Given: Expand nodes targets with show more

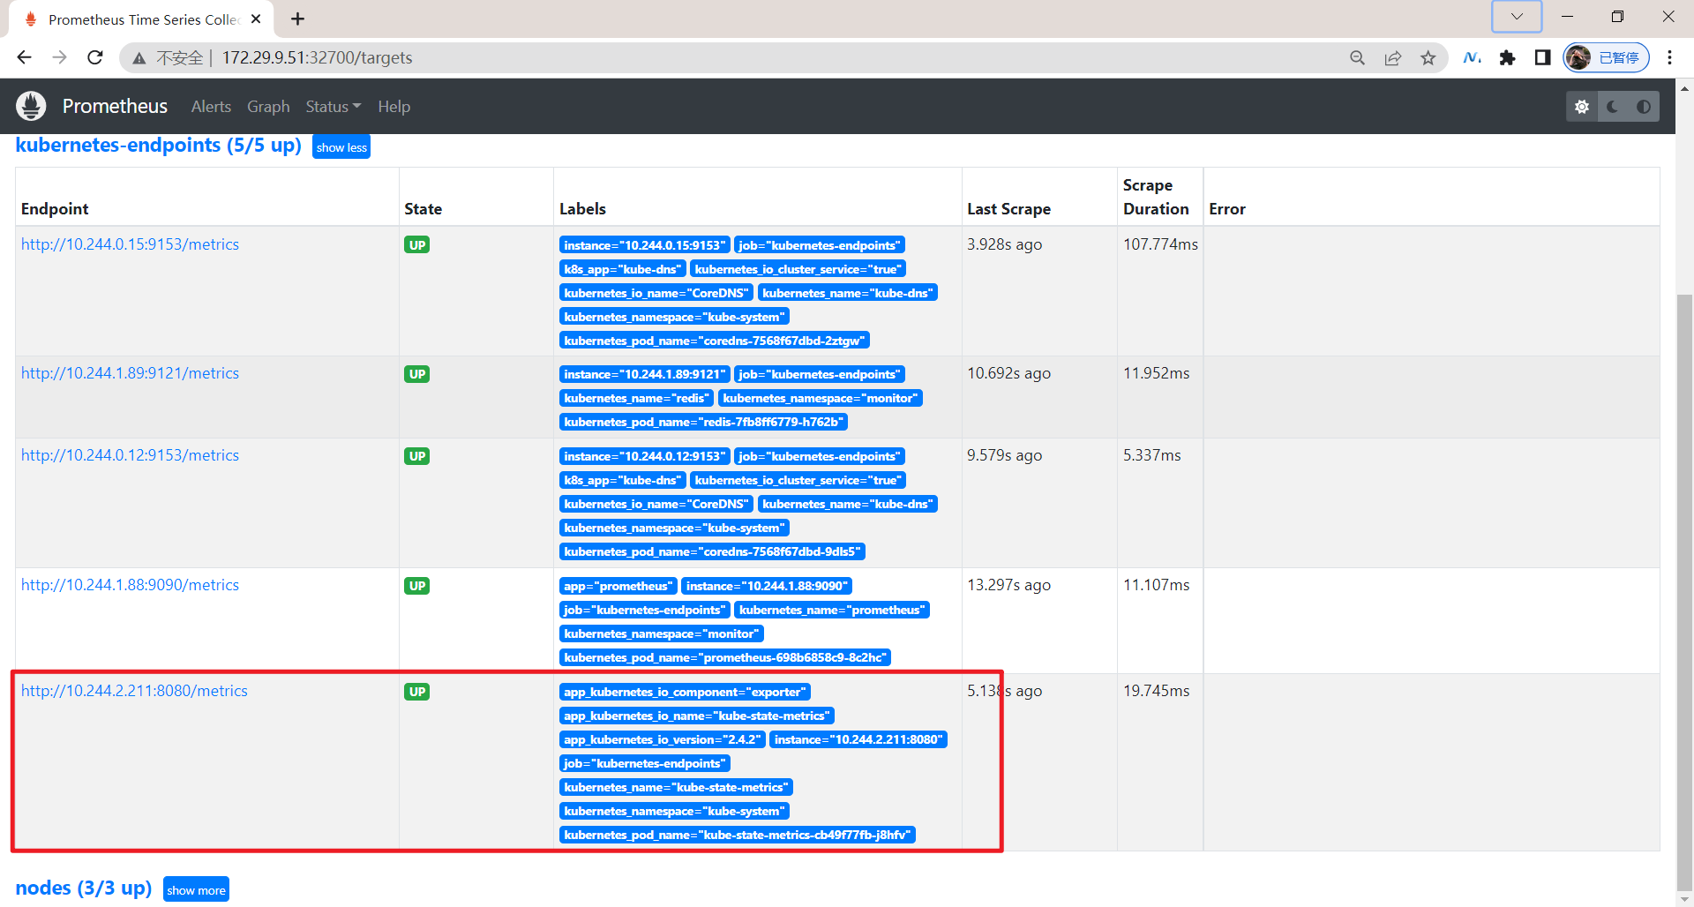Looking at the screenshot, I should tap(196, 889).
